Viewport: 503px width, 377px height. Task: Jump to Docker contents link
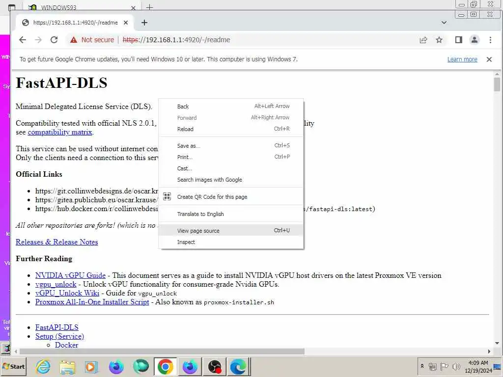(x=66, y=345)
